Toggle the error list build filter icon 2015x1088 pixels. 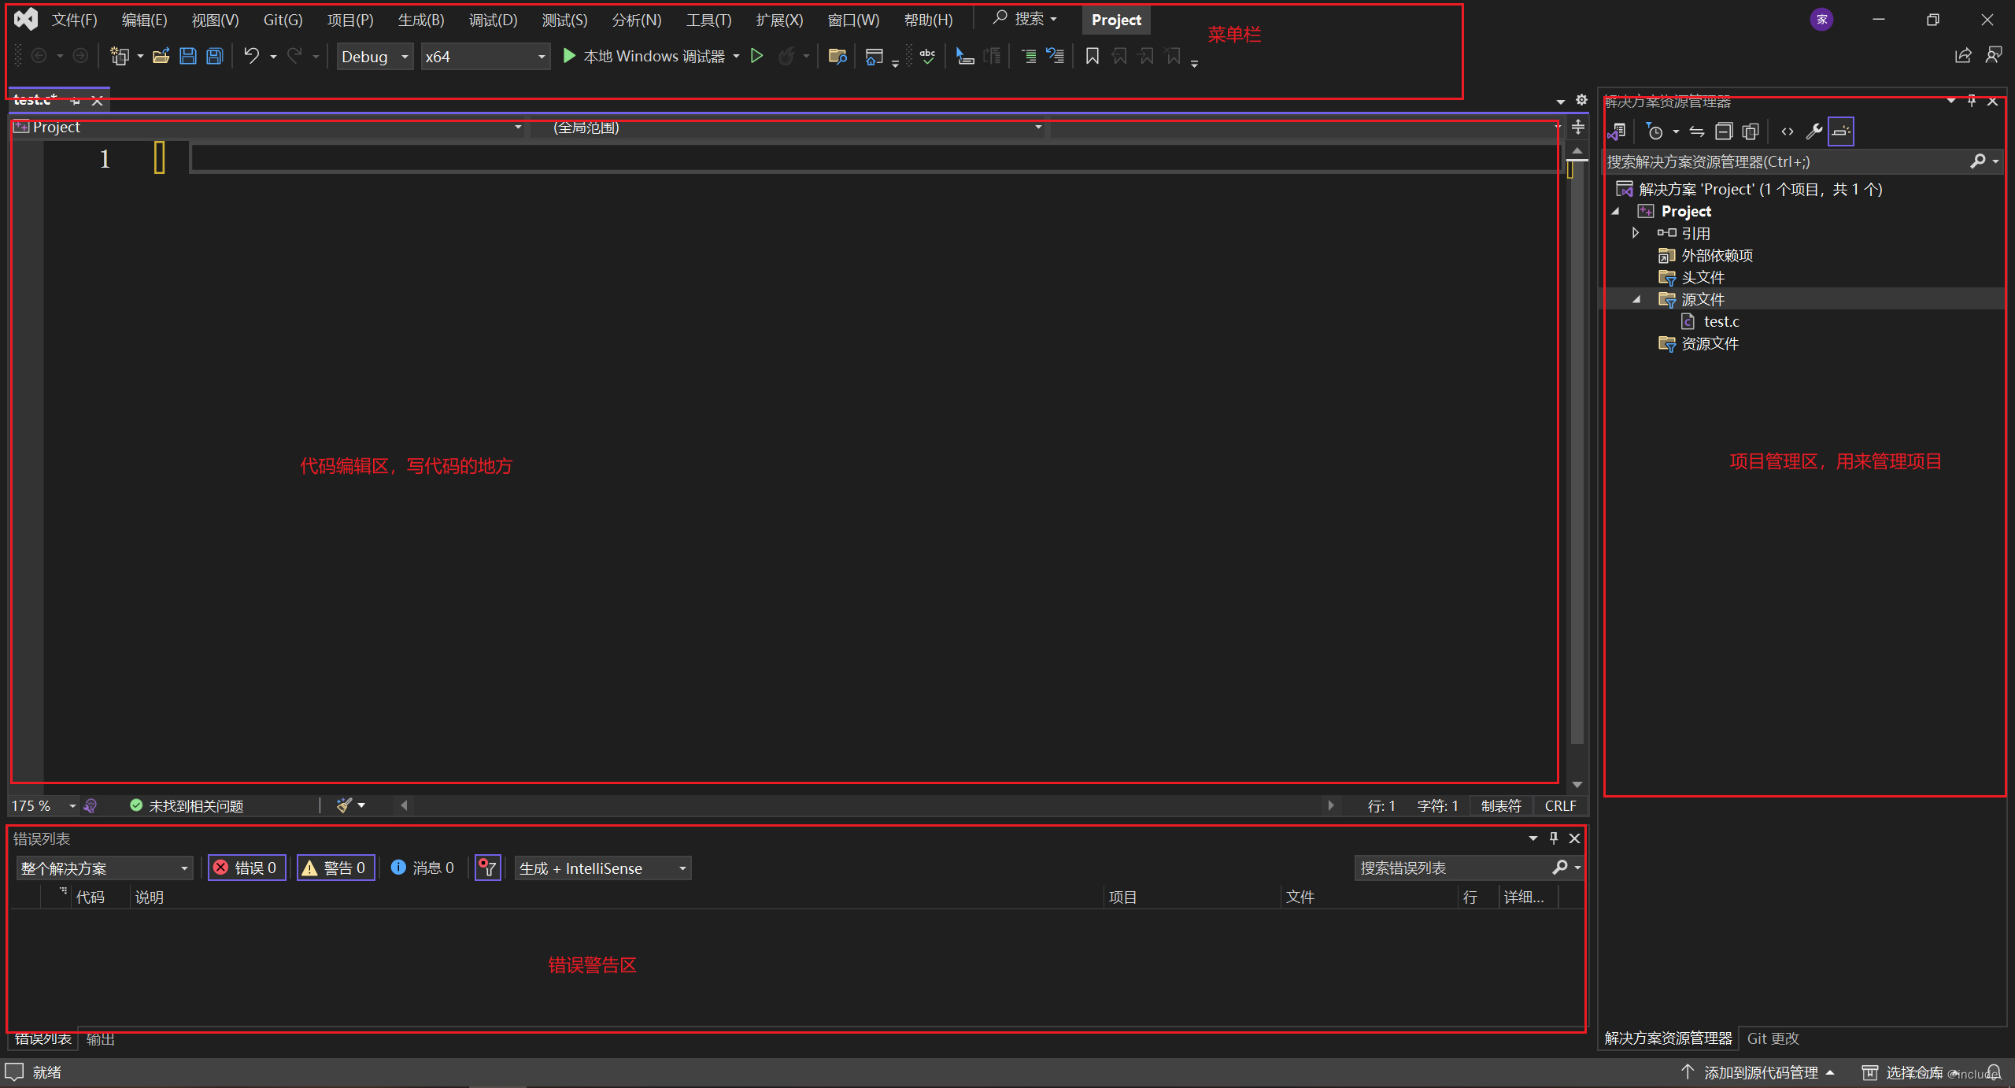coord(488,868)
